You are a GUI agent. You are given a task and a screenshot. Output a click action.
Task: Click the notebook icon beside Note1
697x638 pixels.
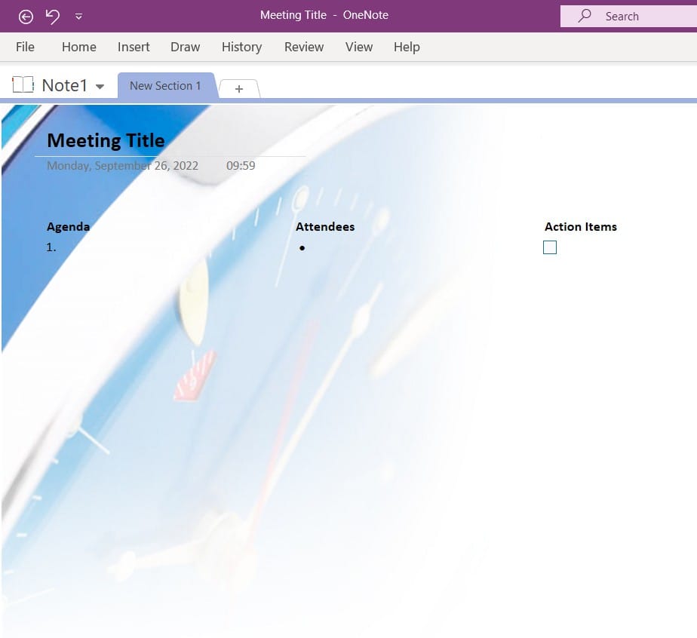point(23,85)
